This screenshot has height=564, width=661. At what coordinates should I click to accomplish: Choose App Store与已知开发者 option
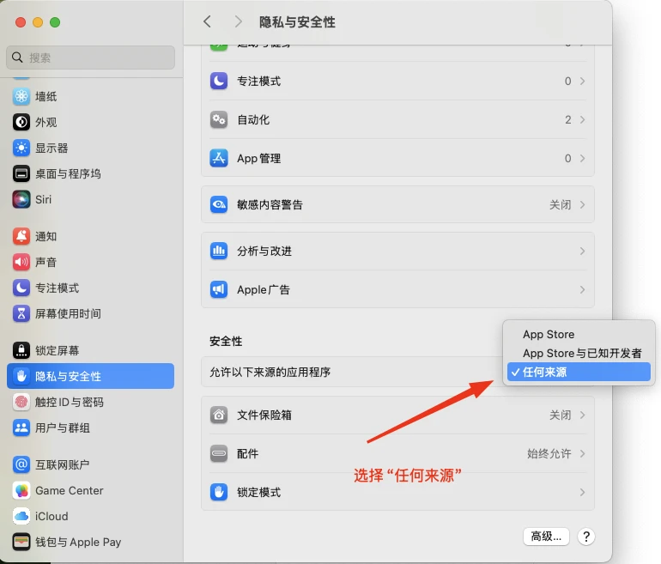[582, 353]
